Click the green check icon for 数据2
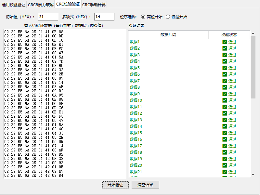 225,48
